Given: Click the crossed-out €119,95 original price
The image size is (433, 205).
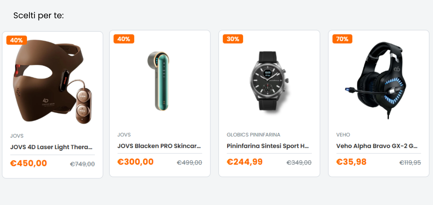Looking at the screenshot, I should pyautogui.click(x=410, y=163).
